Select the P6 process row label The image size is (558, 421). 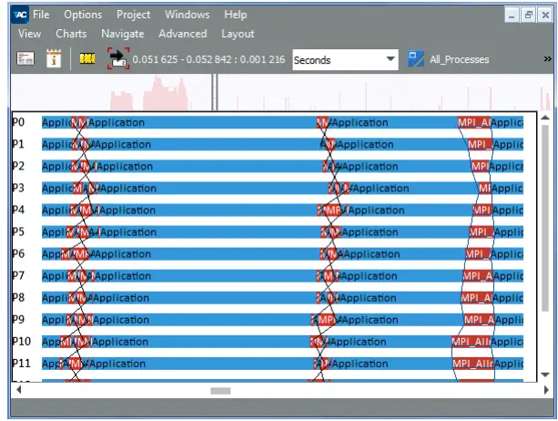click(18, 254)
